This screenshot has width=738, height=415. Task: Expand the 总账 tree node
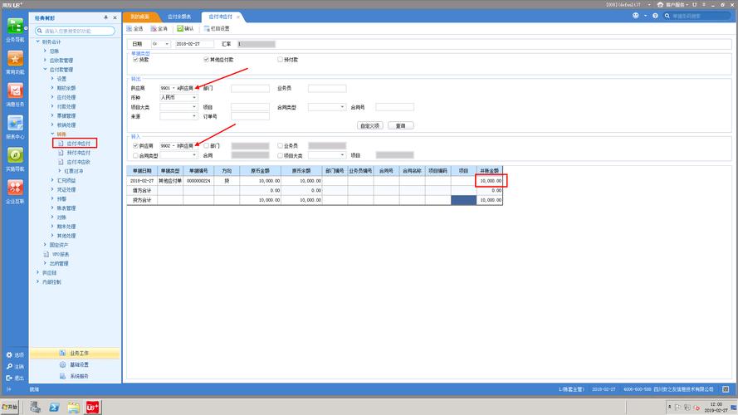coord(45,51)
